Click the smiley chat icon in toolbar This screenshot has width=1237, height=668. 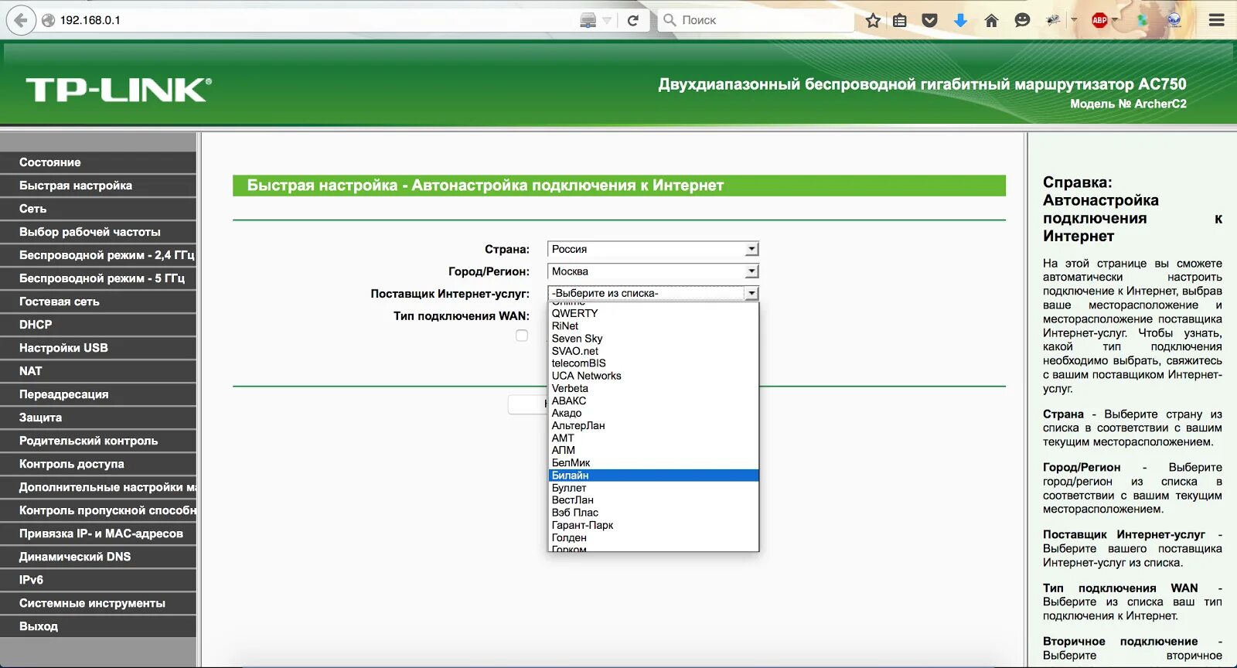pos(1022,20)
